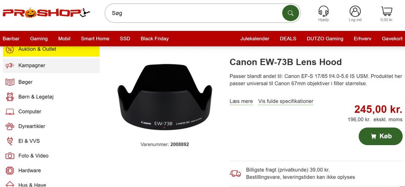Viewport: 405px width, 187px height.
Task: Open the shopping cart icon
Action: coord(387,11)
